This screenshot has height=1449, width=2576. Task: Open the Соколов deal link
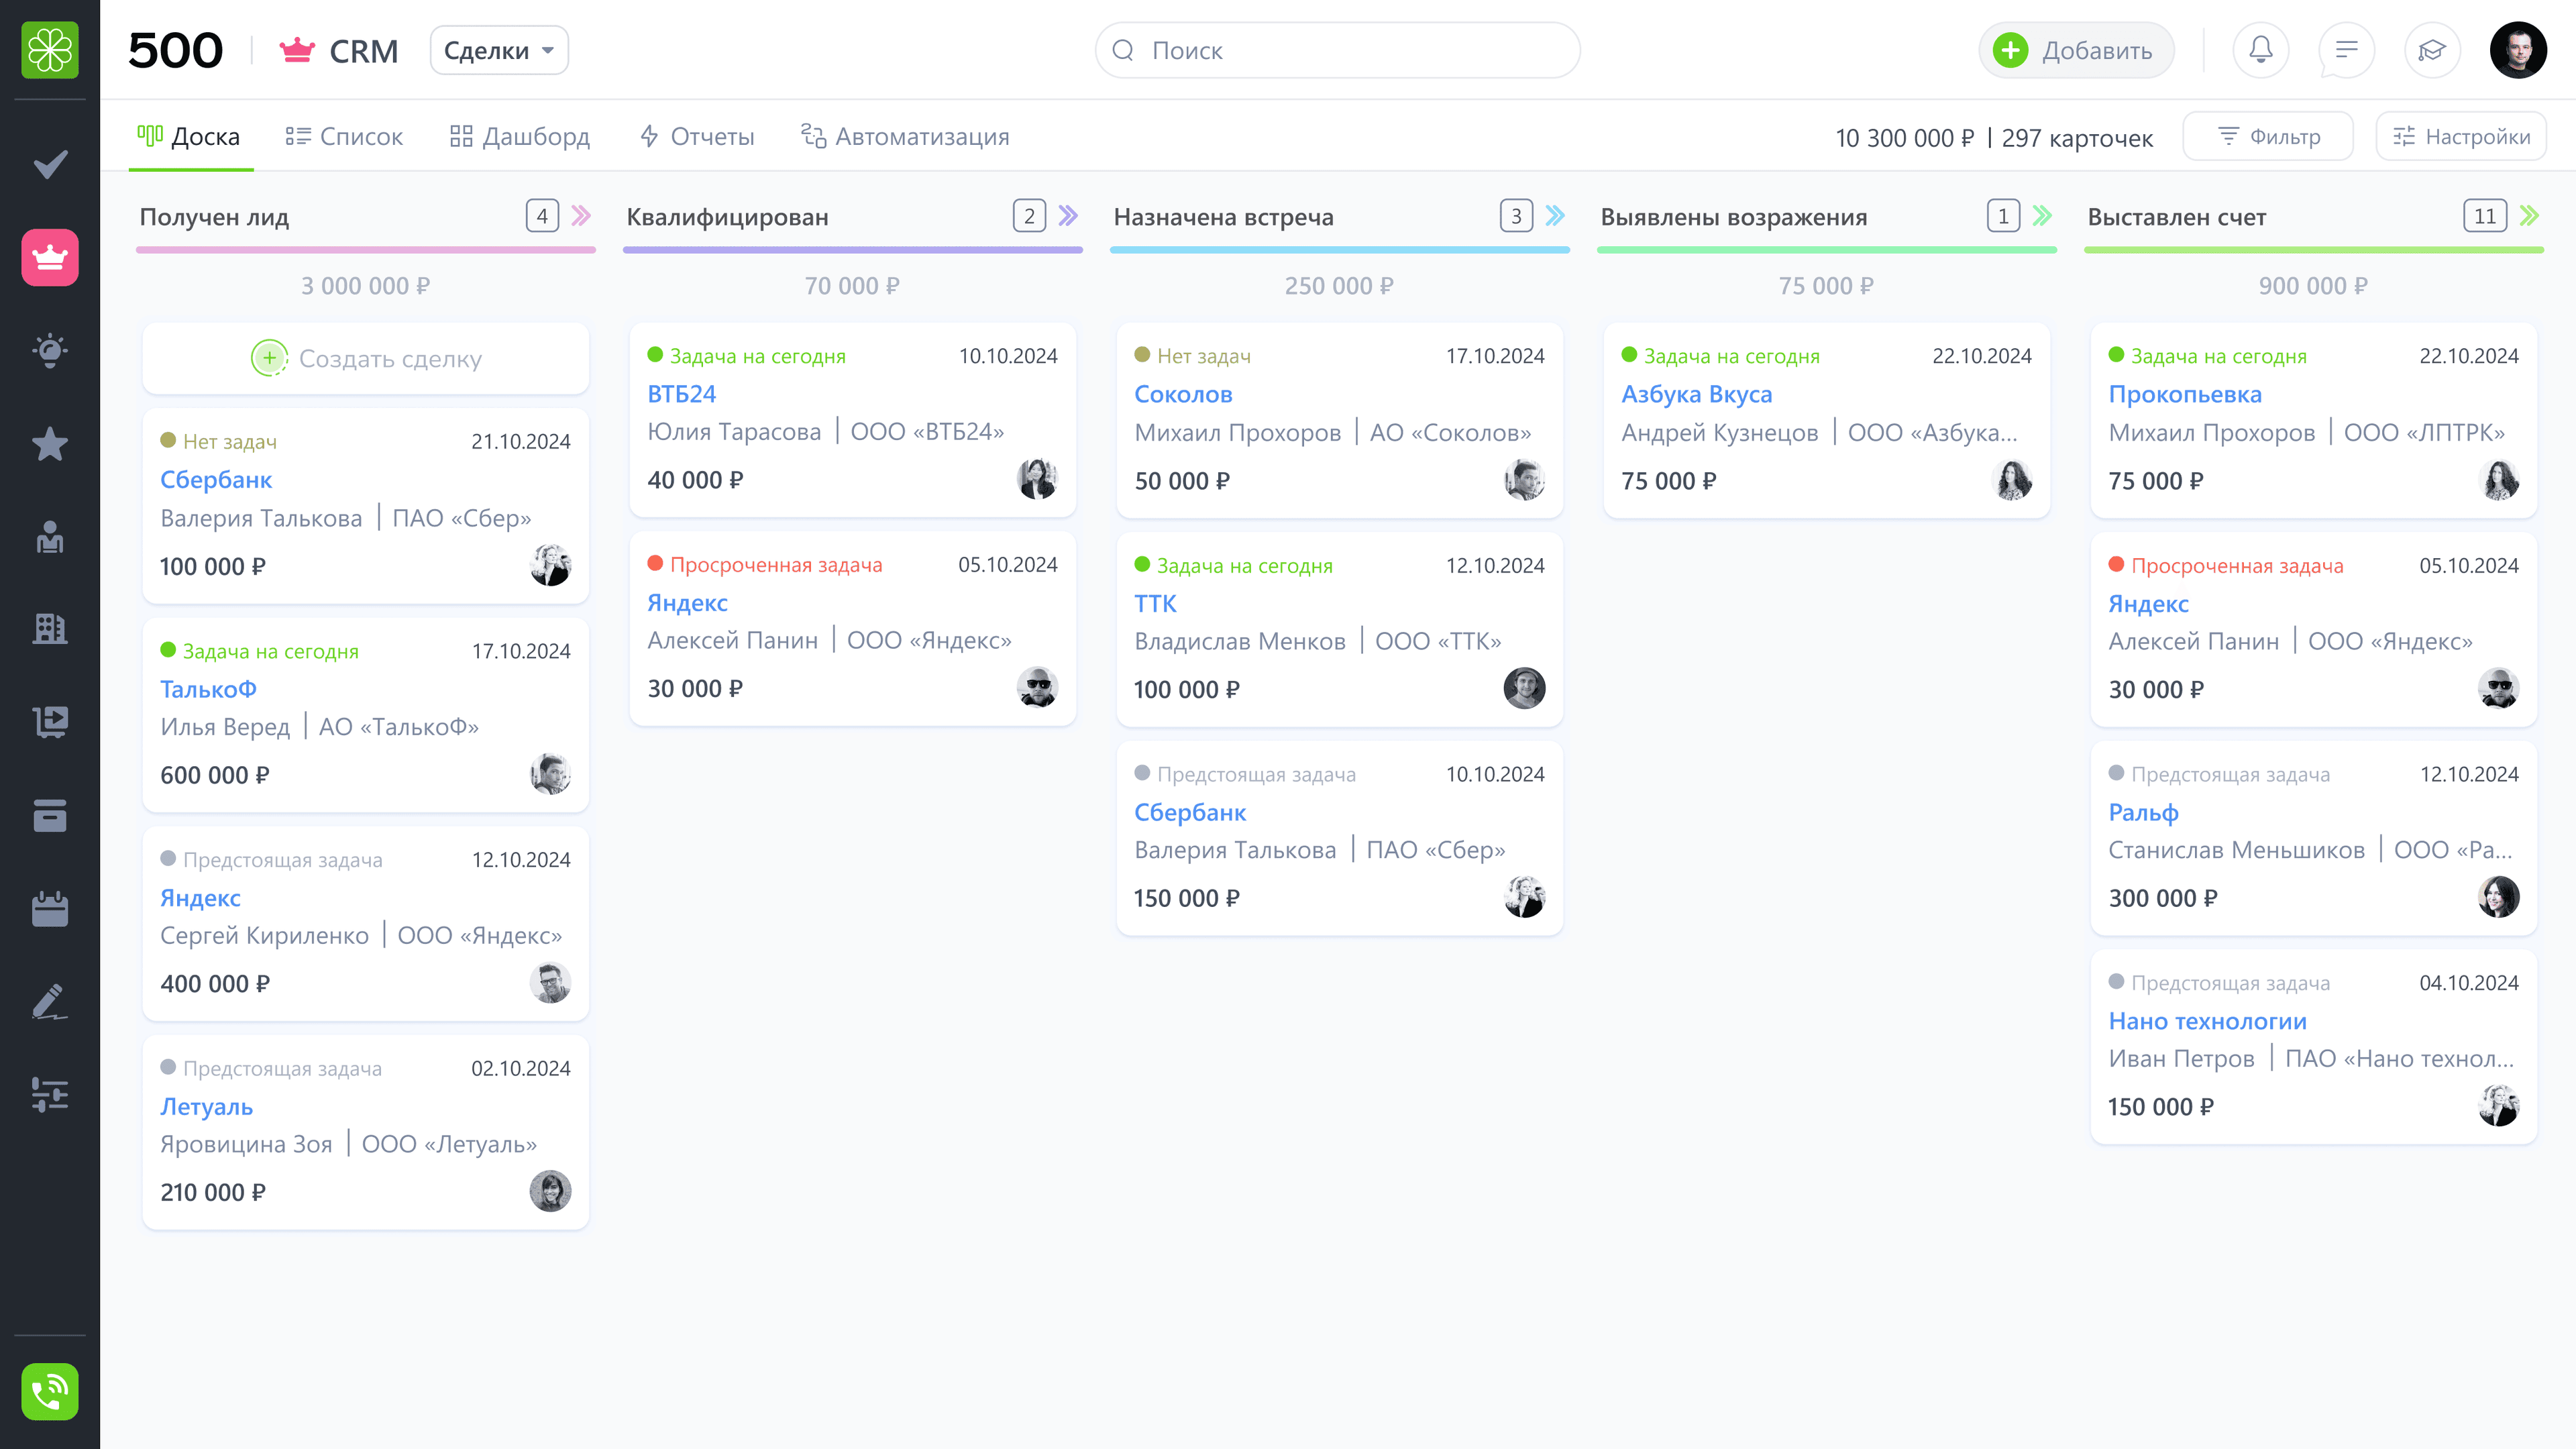[1183, 394]
